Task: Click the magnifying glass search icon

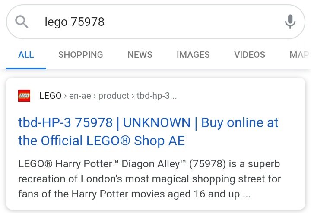Action: tap(22, 22)
